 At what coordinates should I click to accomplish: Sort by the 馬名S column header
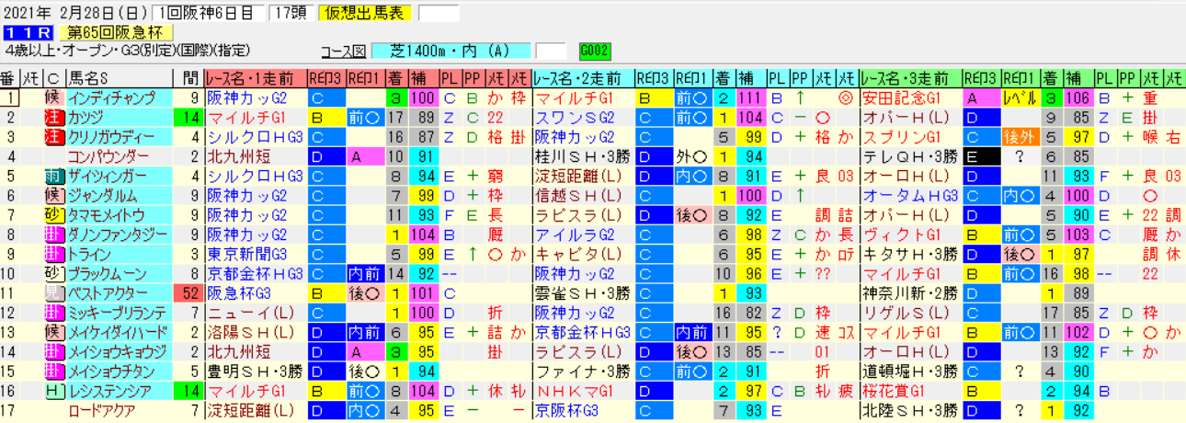[x=120, y=77]
